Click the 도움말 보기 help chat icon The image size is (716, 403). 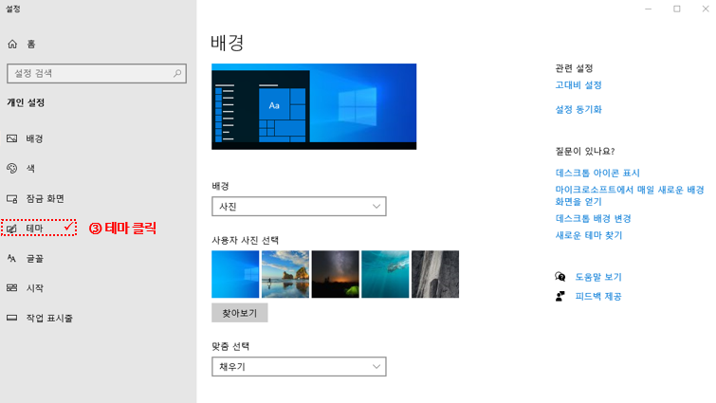click(x=560, y=277)
